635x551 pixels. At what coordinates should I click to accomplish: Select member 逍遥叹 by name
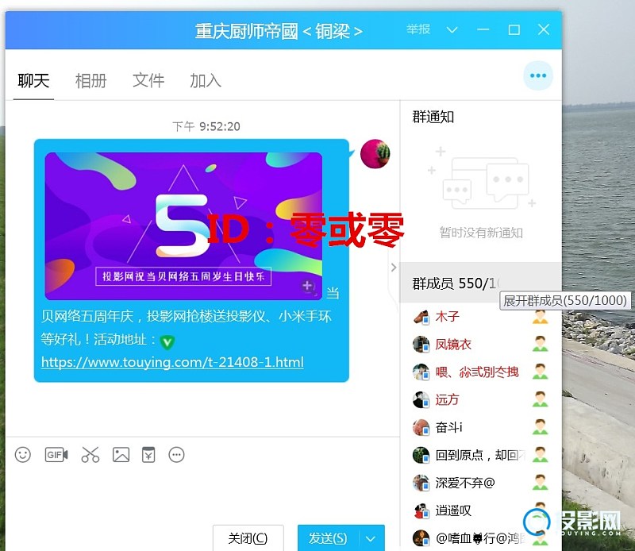pos(453,511)
